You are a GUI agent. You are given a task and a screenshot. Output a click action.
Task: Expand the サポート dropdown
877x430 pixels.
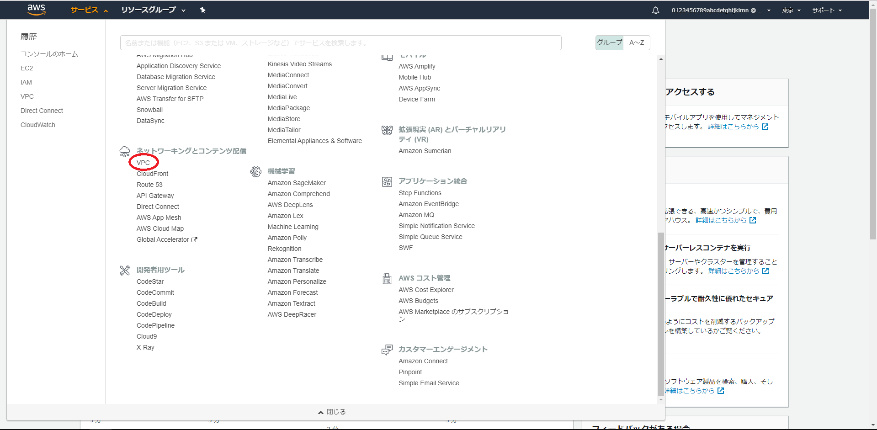tap(826, 10)
